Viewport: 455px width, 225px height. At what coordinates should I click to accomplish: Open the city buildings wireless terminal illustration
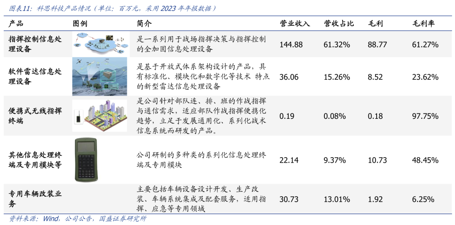tap(99, 116)
